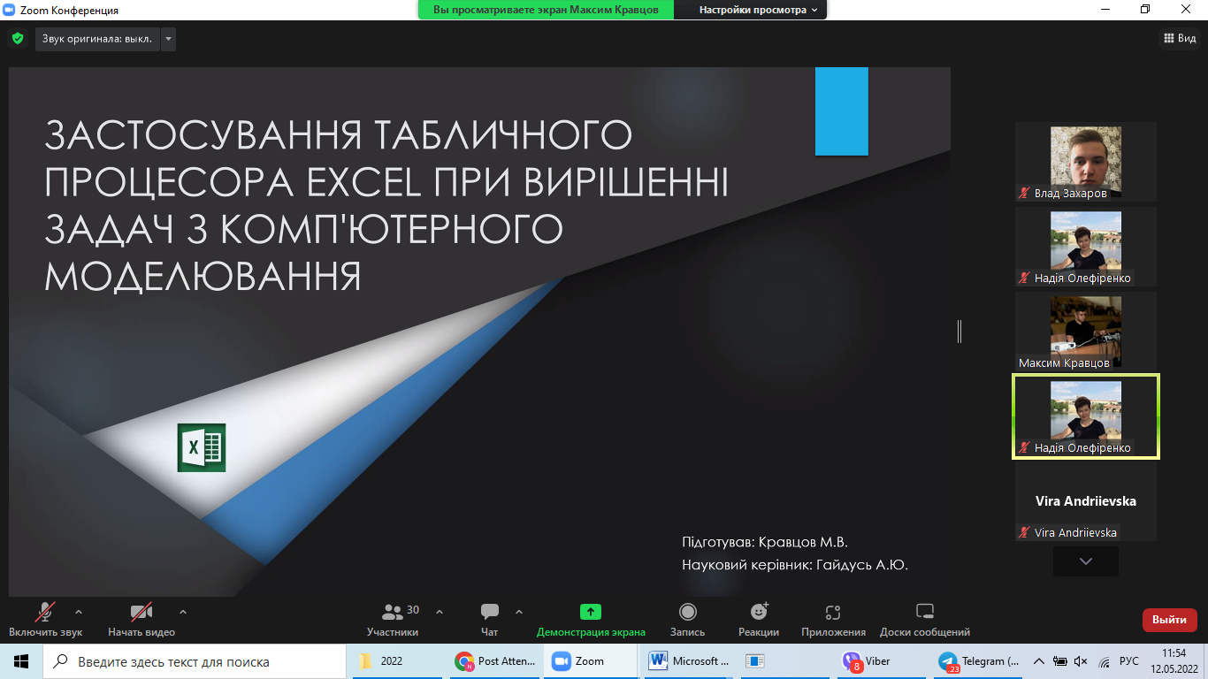The height and width of the screenshot is (679, 1208).
Task: Select Влад Захаров video thumbnail
Action: (1086, 163)
